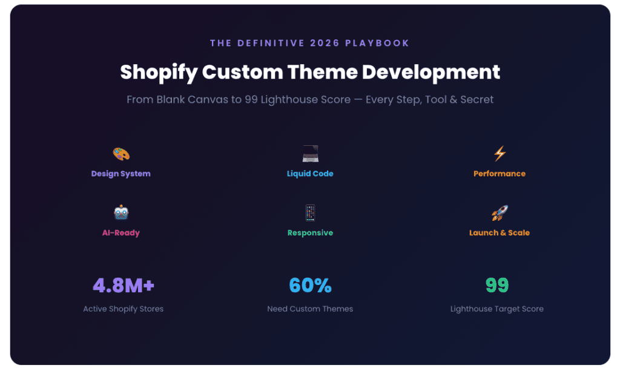The image size is (620, 374).
Task: Click the Definitive 2026 Playbook header
Action: pyautogui.click(x=310, y=42)
